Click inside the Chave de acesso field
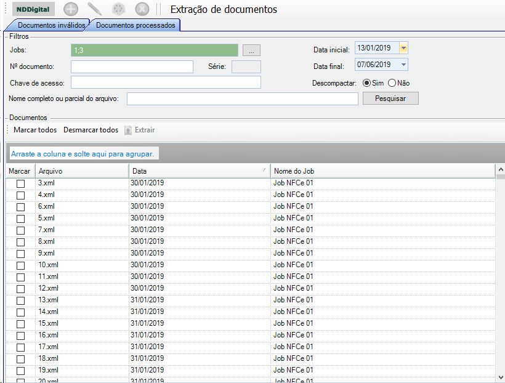The image size is (505, 383). (166, 83)
